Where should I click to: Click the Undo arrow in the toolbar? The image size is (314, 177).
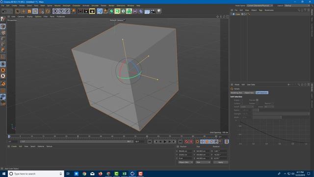pos(4,11)
